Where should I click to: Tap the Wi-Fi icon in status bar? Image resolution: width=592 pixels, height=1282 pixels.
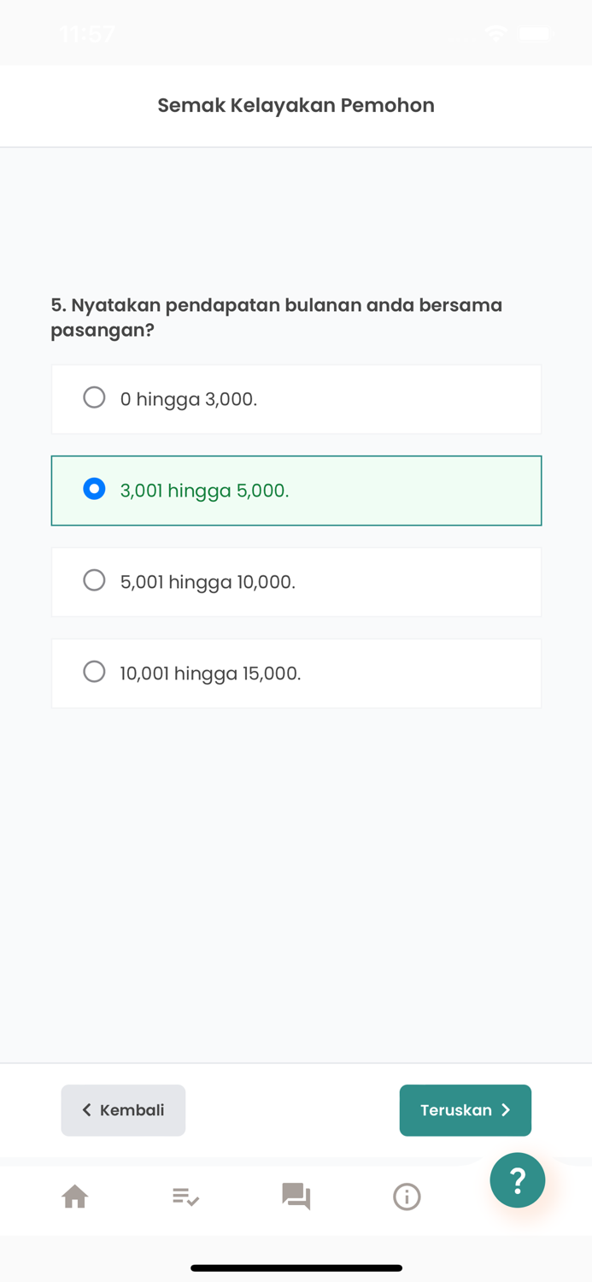pyautogui.click(x=495, y=33)
